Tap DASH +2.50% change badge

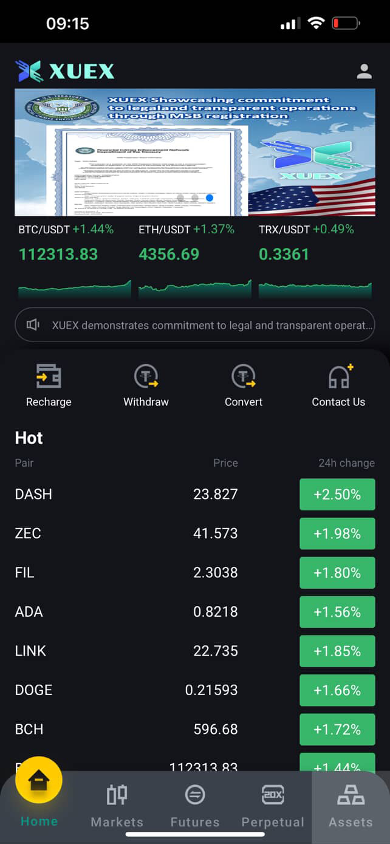[x=337, y=495]
